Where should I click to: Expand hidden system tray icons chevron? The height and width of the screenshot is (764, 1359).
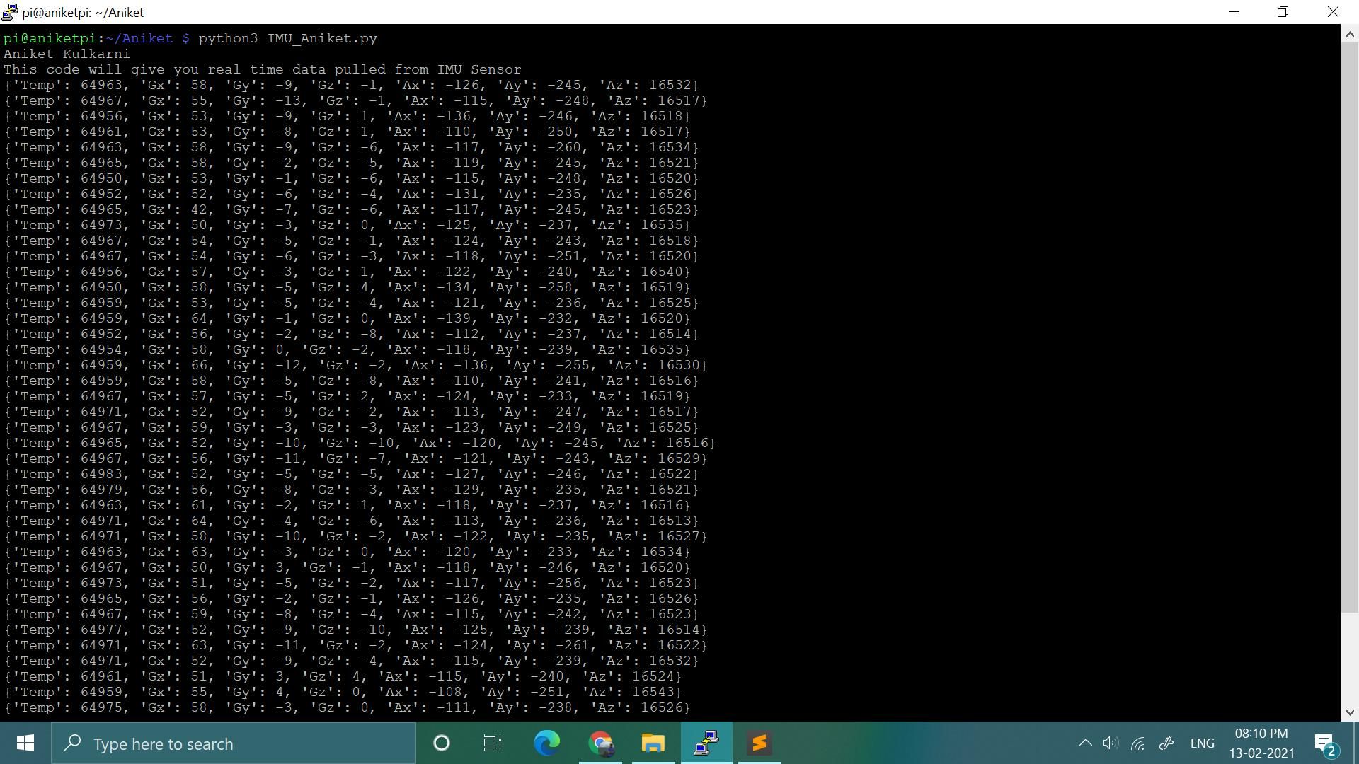tap(1085, 743)
